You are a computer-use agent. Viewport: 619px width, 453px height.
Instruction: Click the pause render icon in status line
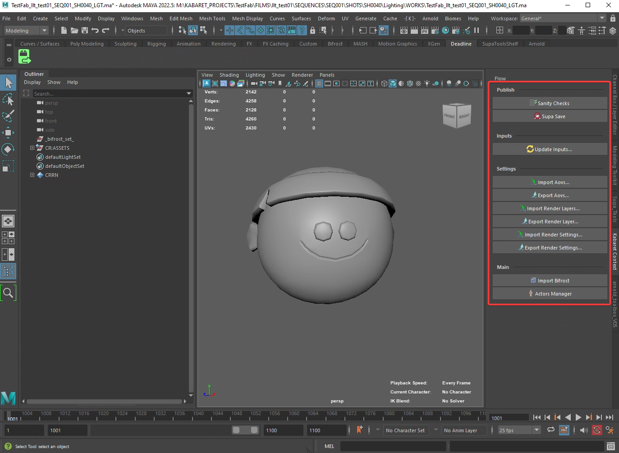pyautogui.click(x=477, y=31)
